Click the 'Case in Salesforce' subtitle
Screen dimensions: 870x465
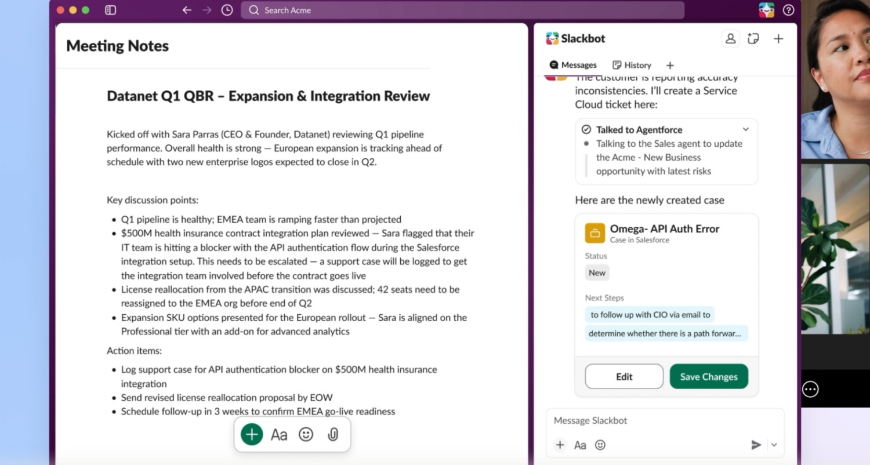639,239
